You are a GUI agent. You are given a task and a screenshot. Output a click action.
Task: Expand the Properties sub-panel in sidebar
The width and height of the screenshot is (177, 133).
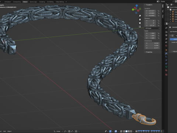pyautogui.click(x=149, y=52)
